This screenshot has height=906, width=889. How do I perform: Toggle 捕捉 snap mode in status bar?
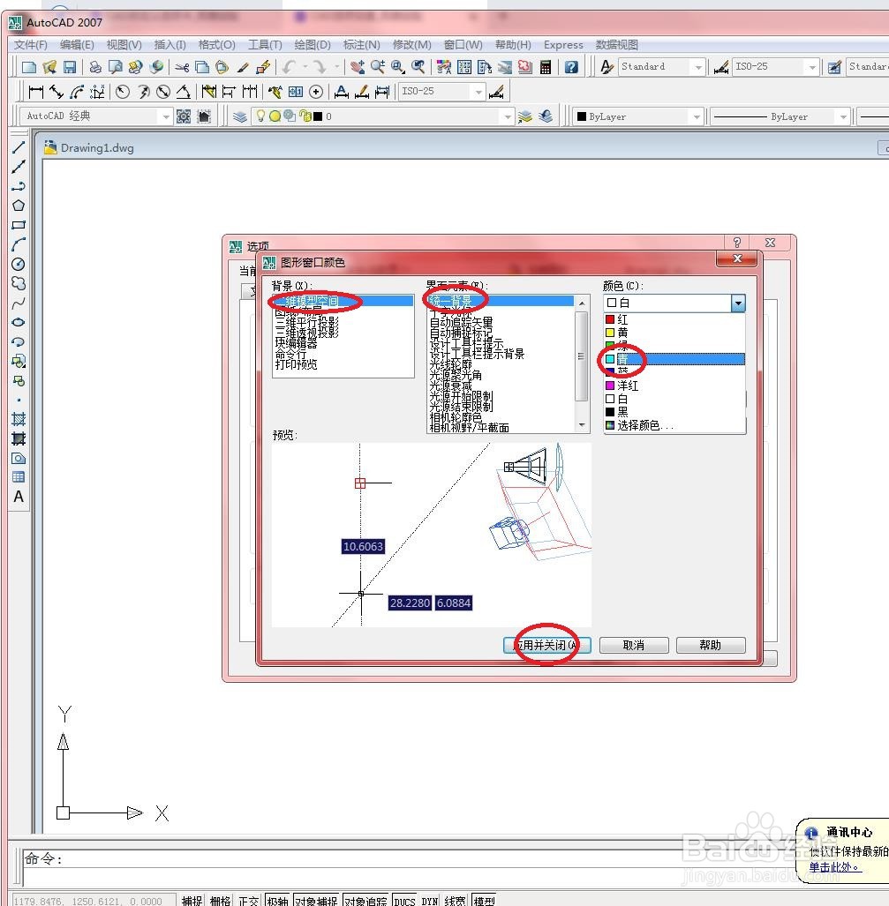pos(192,900)
